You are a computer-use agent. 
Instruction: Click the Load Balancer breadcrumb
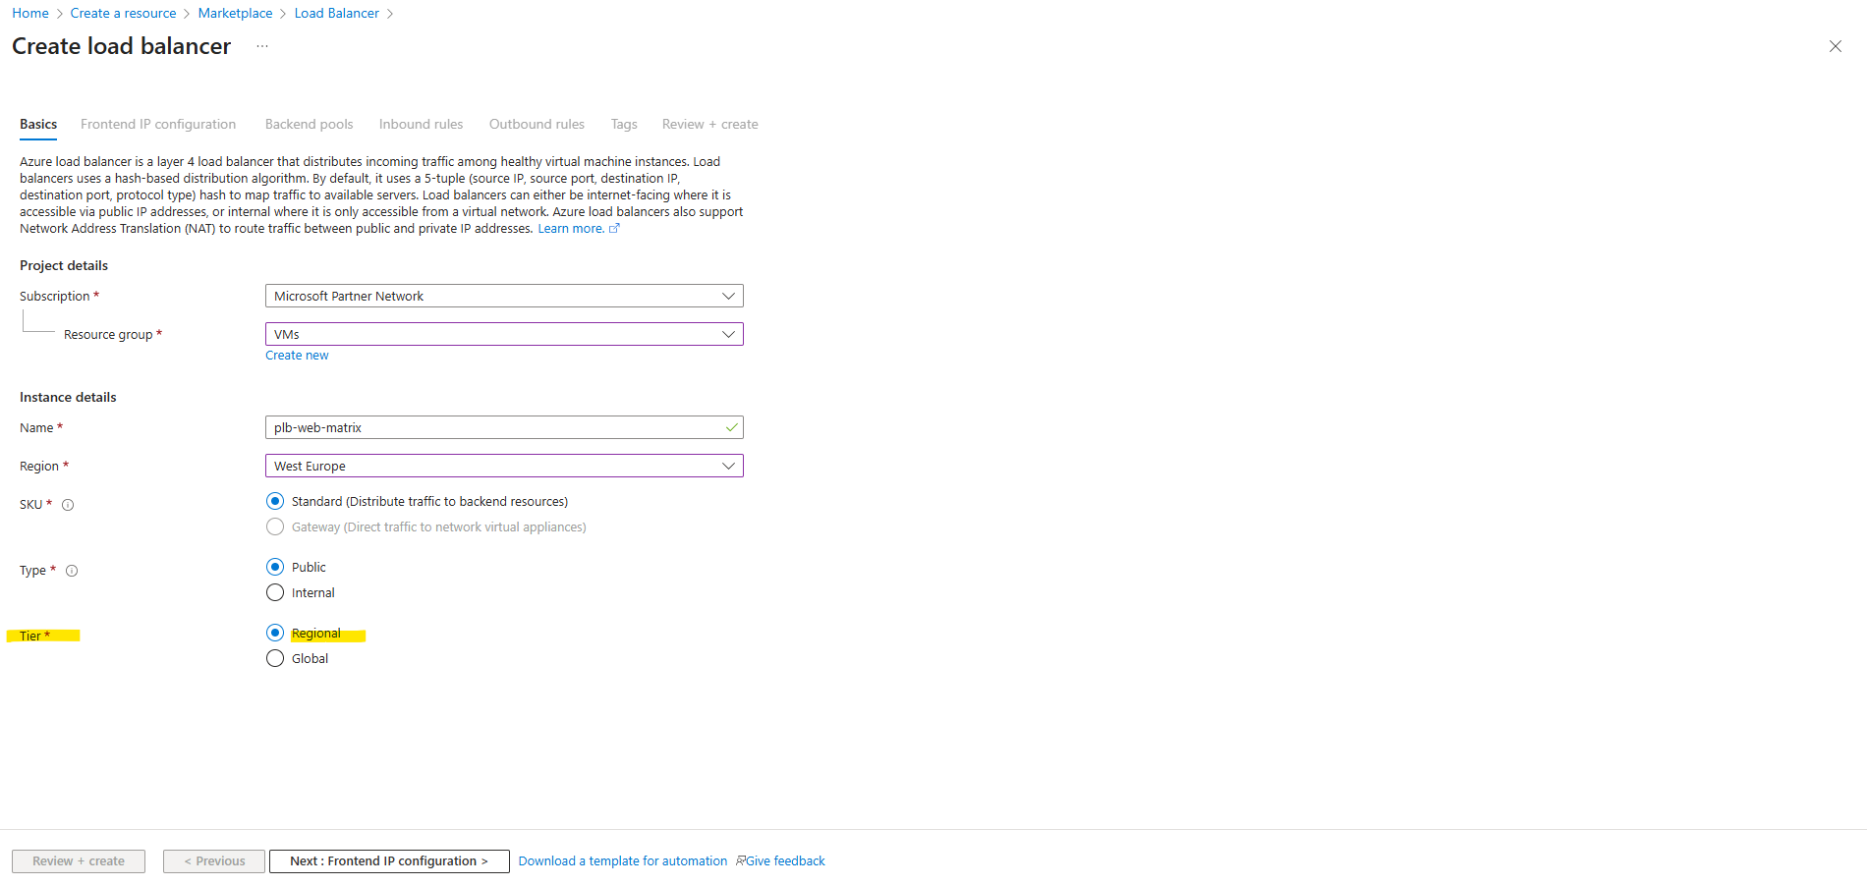[x=336, y=13]
